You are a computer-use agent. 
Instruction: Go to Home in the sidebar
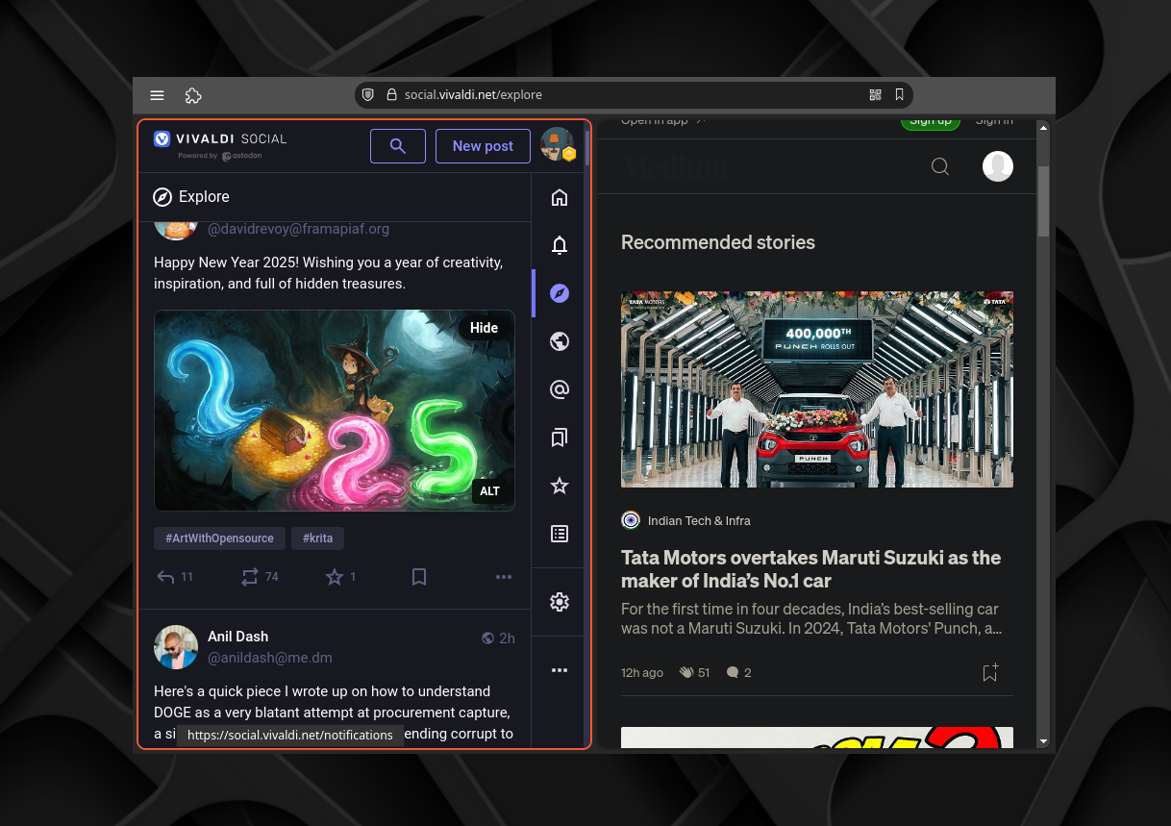tap(560, 197)
